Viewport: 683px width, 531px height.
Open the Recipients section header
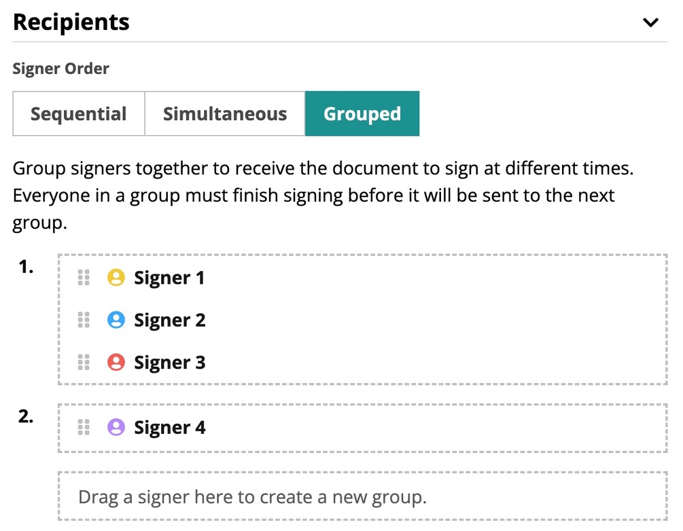tap(71, 22)
